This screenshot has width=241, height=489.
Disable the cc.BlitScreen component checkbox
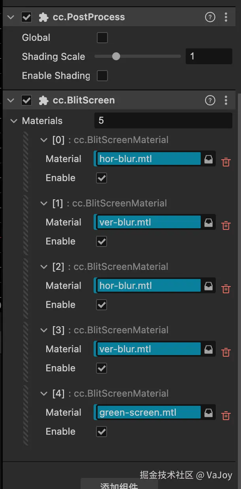tap(26, 100)
